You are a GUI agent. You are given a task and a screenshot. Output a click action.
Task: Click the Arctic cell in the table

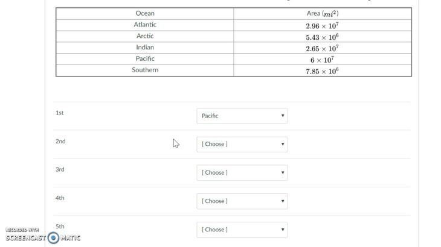pos(145,36)
